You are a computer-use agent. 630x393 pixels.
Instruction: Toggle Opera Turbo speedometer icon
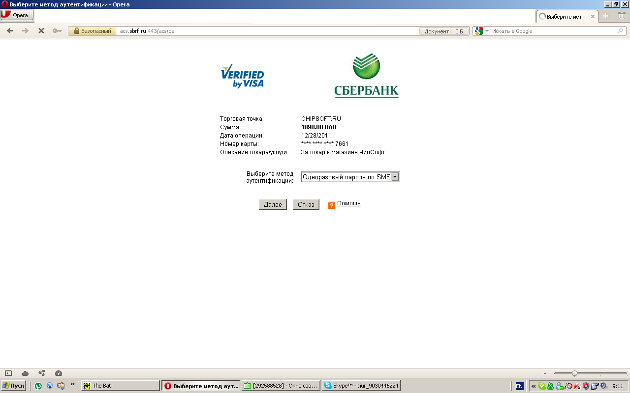click(59, 373)
